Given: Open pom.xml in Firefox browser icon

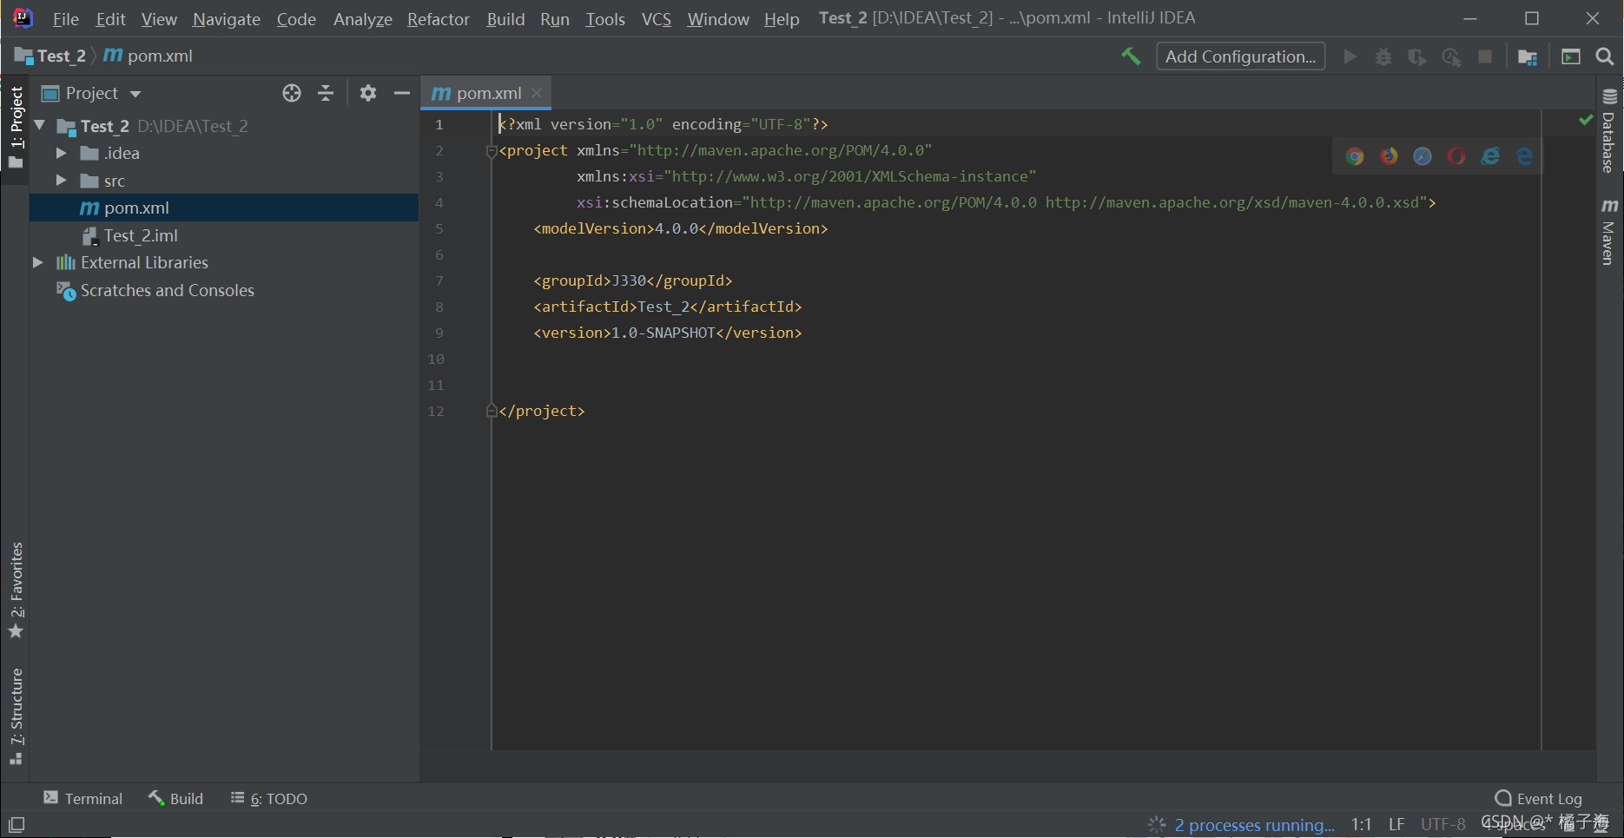Looking at the screenshot, I should coord(1389,156).
